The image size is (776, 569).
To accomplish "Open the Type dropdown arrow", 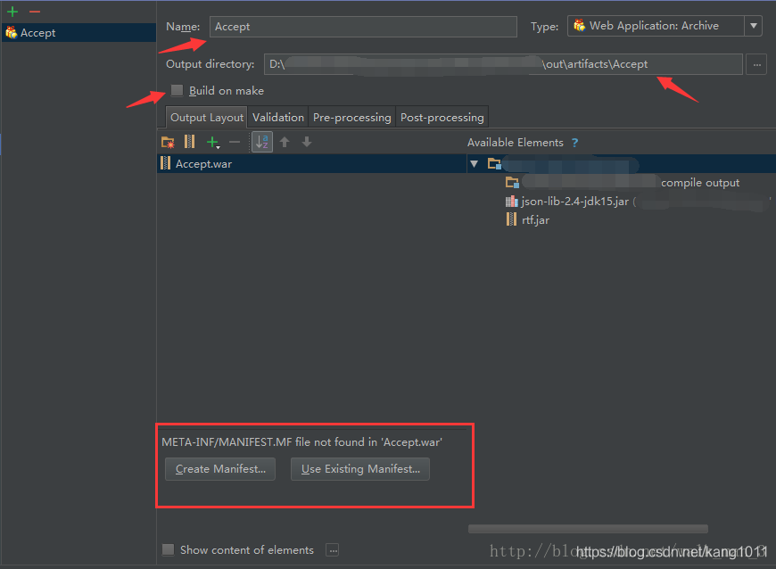I will (753, 26).
